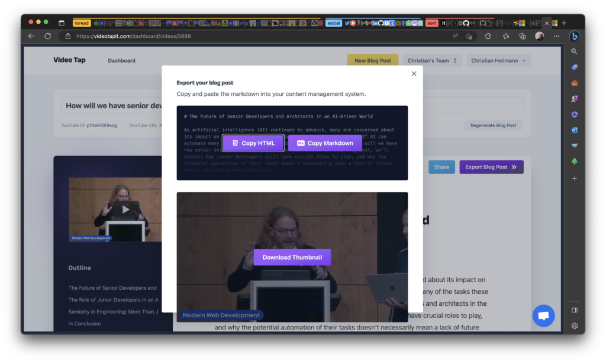This screenshot has height=362, width=606.
Task: Open the Bing Copilot sidebar button
Action: 574,36
